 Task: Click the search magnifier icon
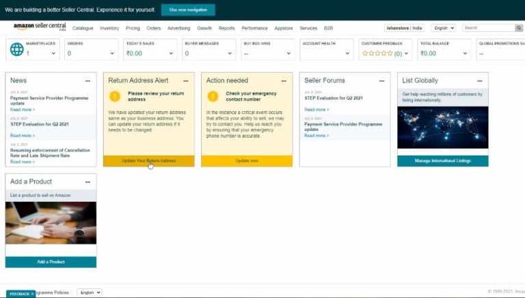519,28
